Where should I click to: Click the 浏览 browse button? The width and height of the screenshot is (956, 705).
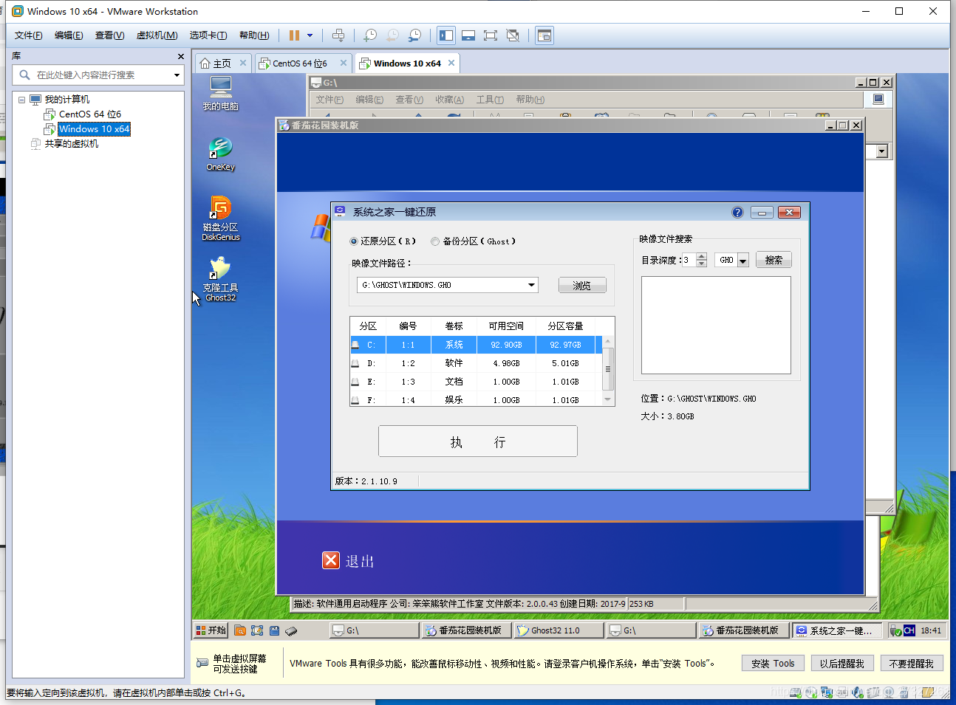click(582, 286)
